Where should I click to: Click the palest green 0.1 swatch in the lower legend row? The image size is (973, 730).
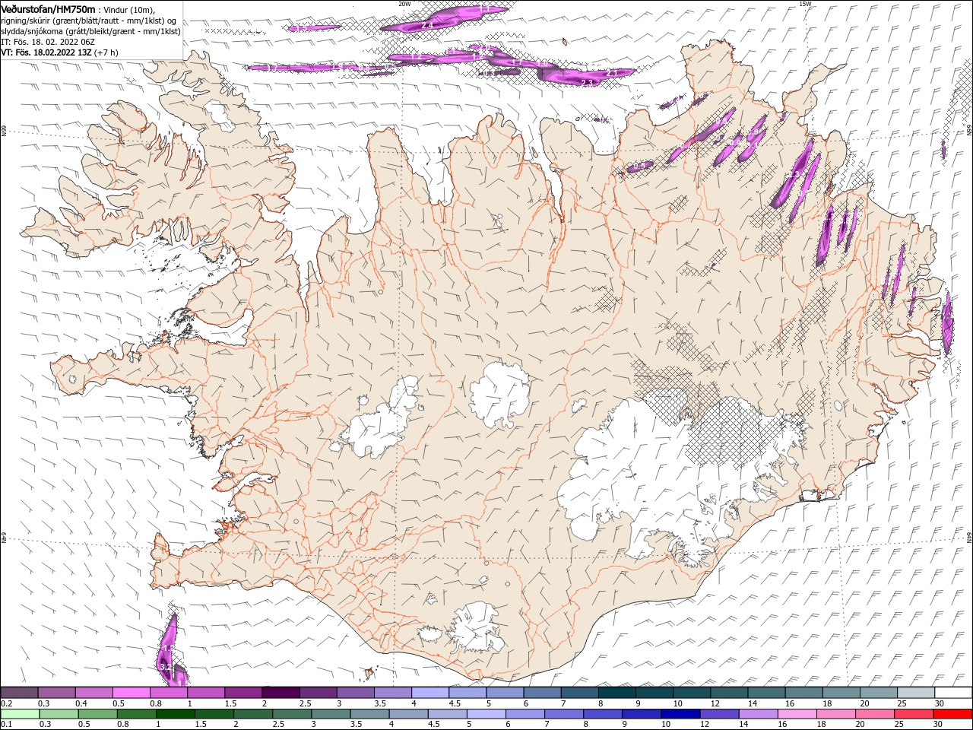[x=20, y=714]
